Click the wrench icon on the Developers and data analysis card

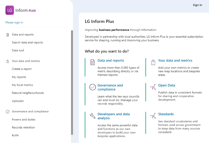(x=92, y=116)
